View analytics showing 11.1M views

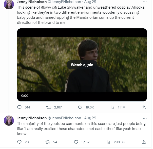(112, 107)
